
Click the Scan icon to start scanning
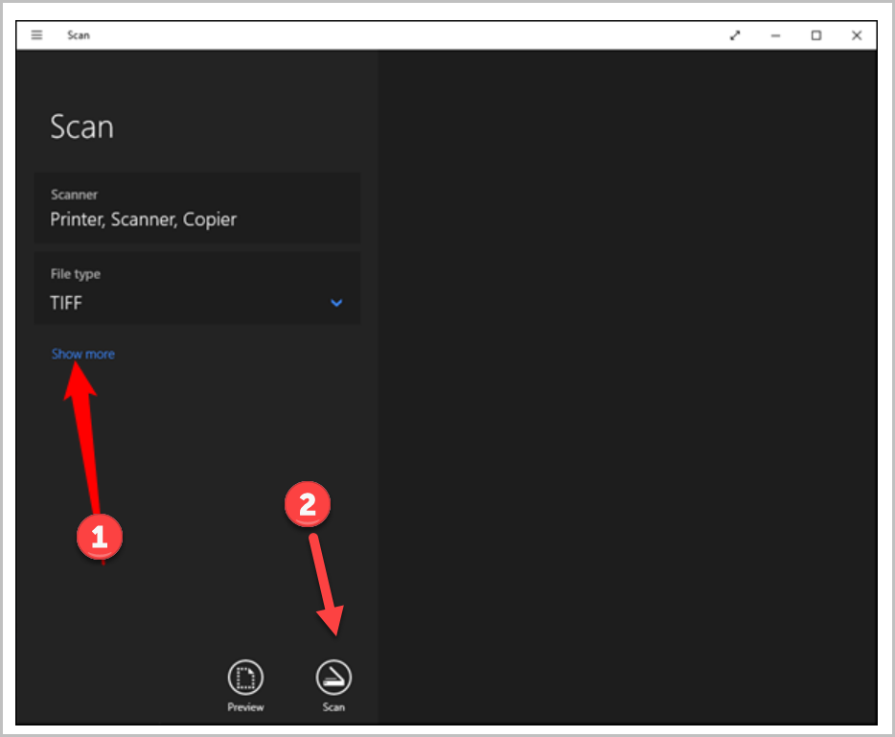coord(333,678)
